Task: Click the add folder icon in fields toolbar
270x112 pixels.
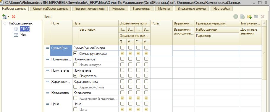Action: tap(249, 17)
